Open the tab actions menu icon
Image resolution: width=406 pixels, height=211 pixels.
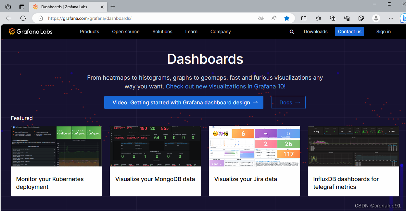(x=22, y=7)
